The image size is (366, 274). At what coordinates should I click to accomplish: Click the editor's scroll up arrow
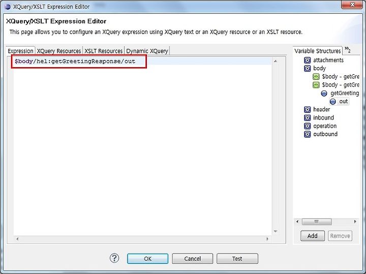(276, 62)
